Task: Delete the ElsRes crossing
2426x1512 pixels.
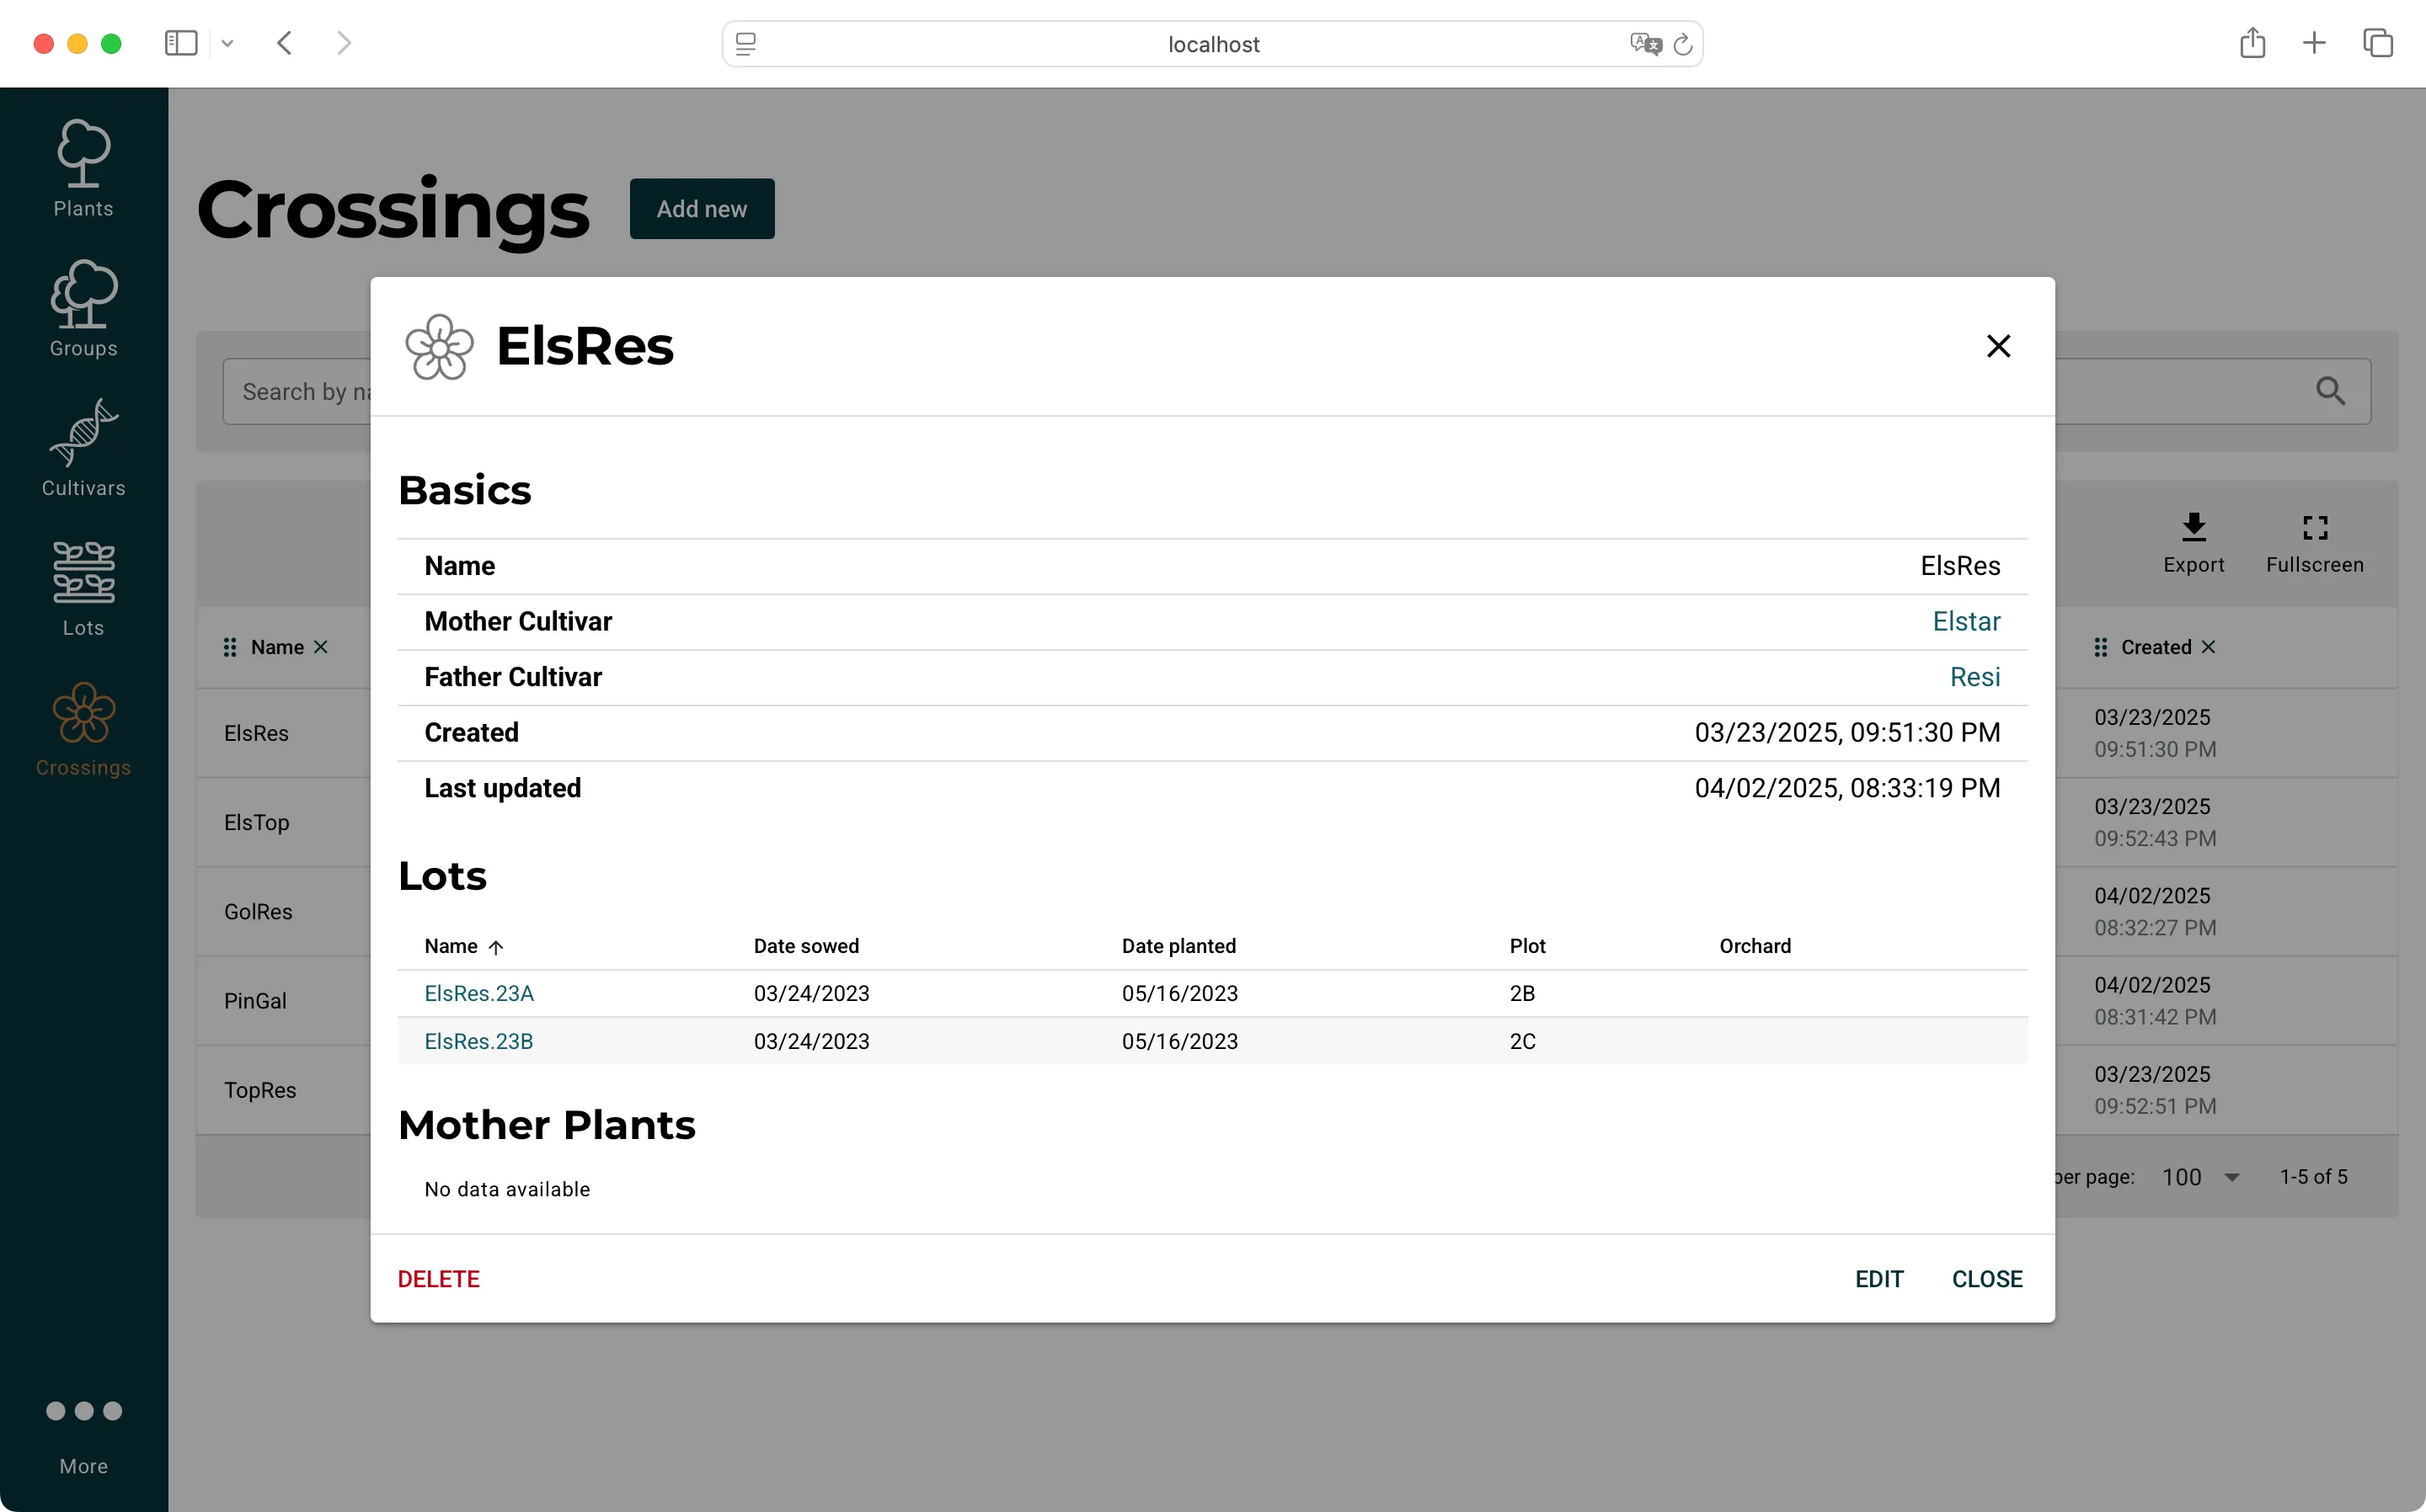Action: (x=438, y=1278)
